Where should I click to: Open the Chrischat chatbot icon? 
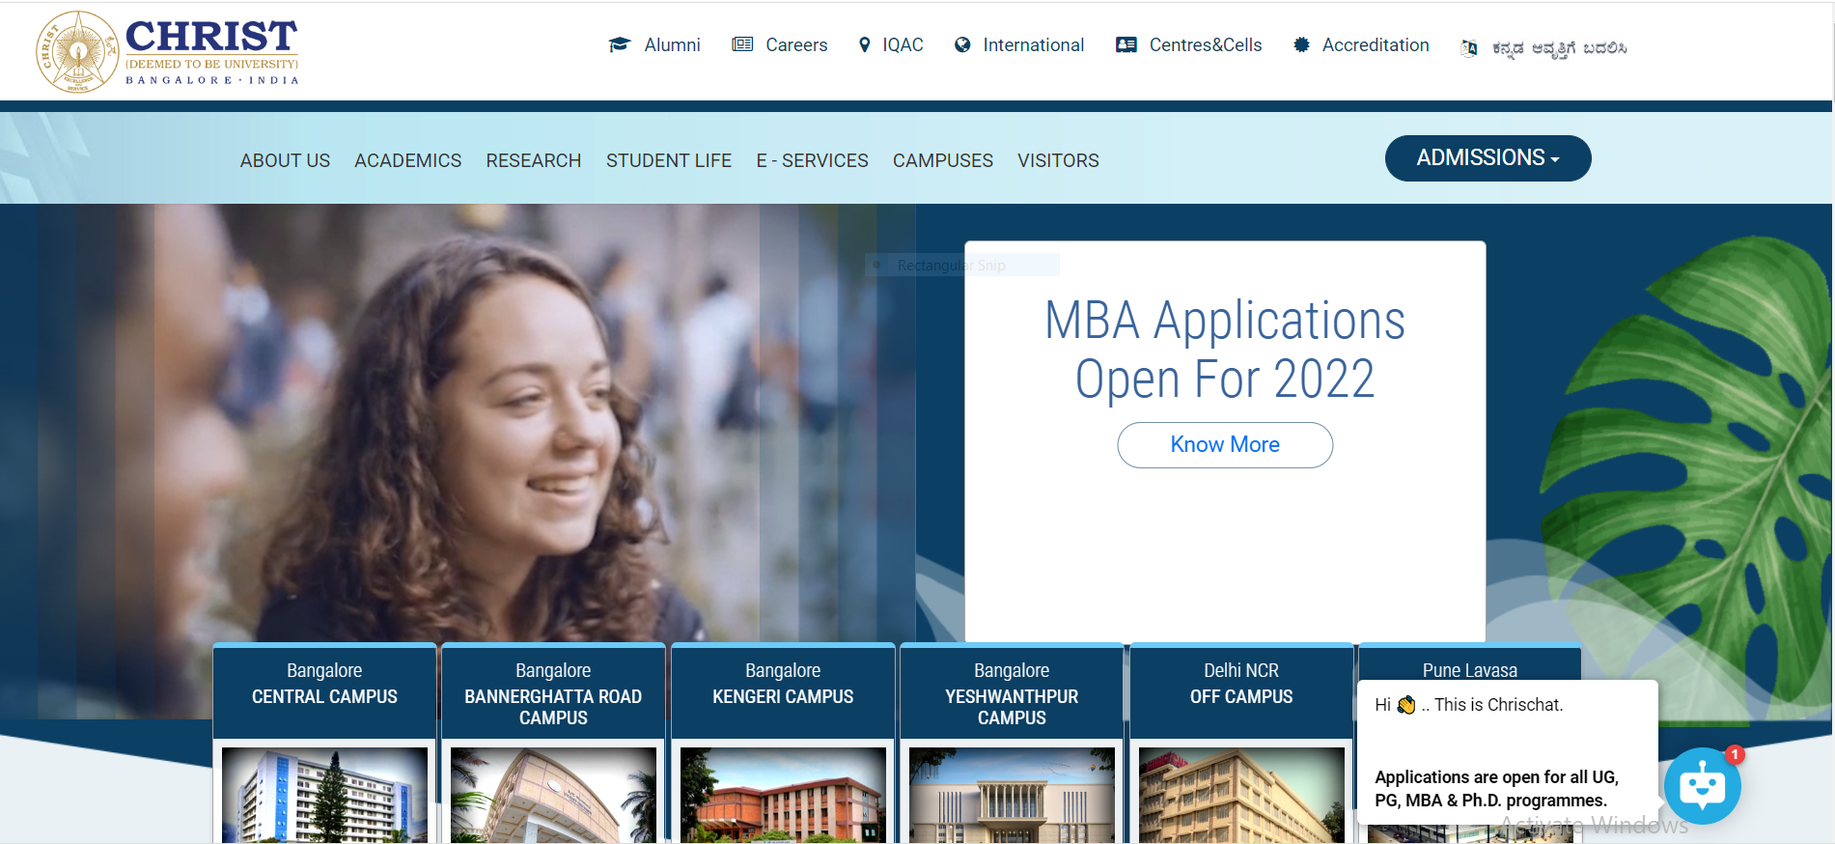click(x=1702, y=786)
